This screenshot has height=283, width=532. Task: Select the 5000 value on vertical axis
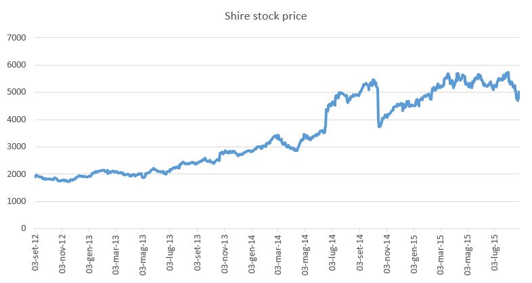[x=15, y=93]
